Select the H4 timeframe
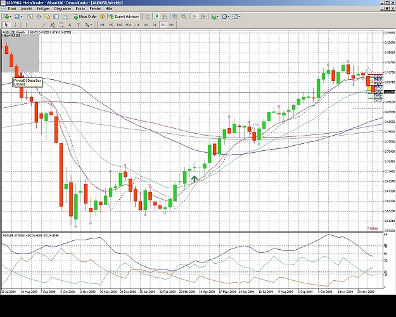 click(146, 25)
